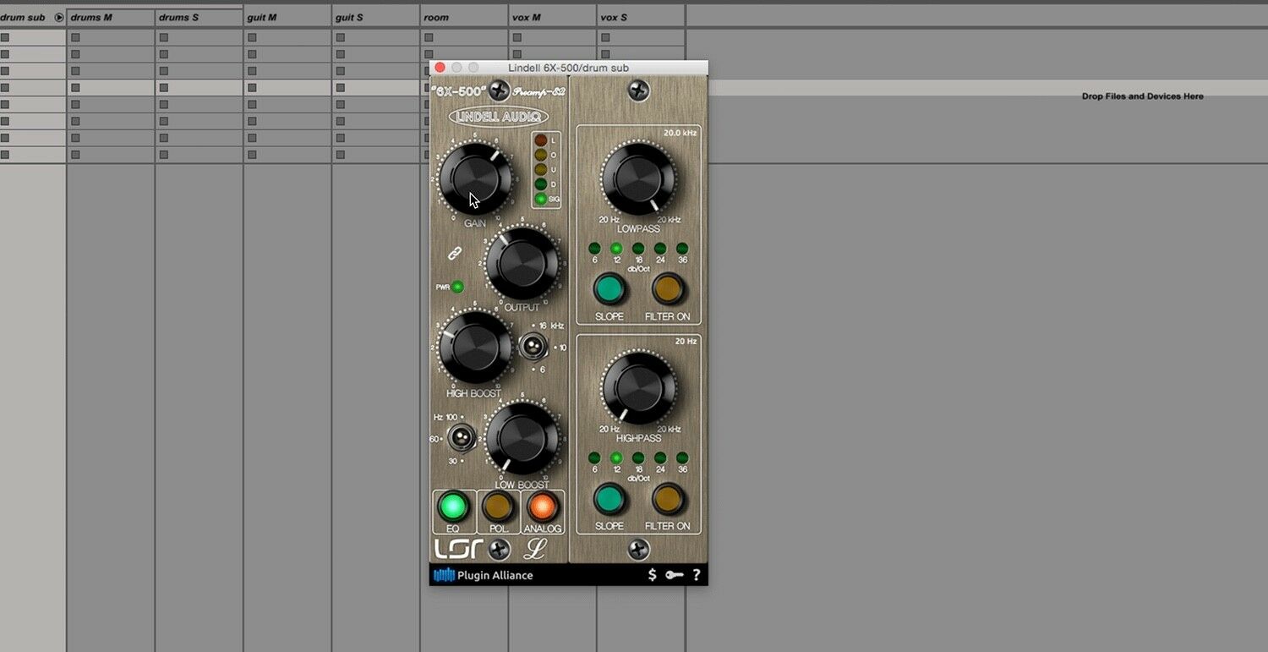Flip the Low Boost Hz frequency switch
This screenshot has width=1268, height=652.
461,437
